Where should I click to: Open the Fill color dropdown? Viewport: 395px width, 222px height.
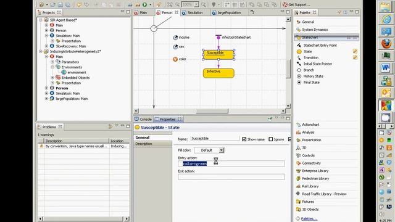click(x=209, y=150)
